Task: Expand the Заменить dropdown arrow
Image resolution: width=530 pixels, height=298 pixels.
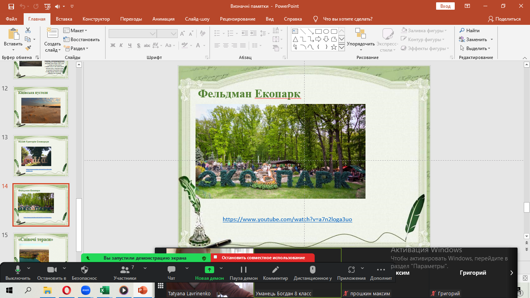Action: [x=492, y=40]
